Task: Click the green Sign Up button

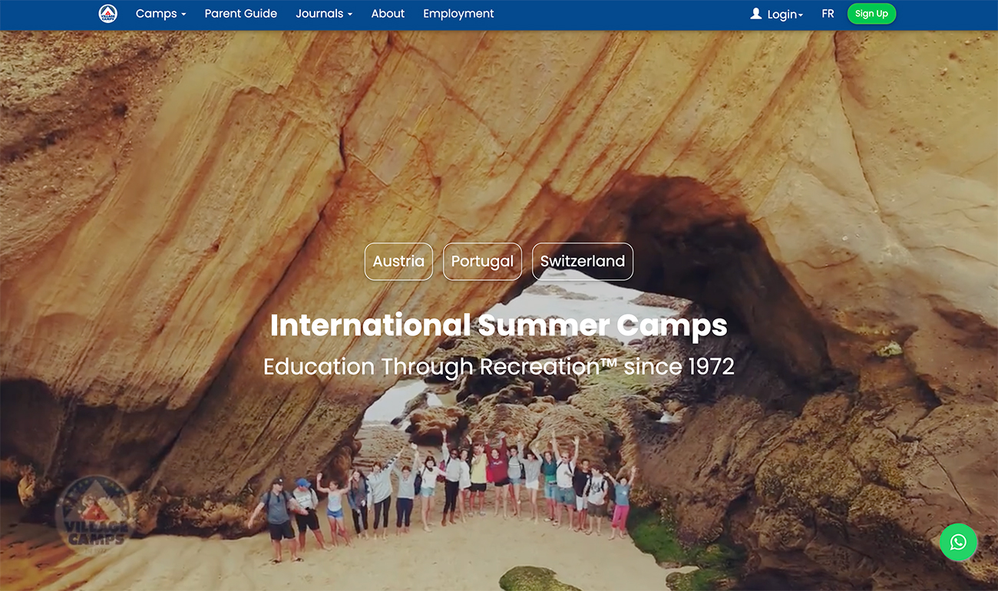Action: [x=871, y=14]
